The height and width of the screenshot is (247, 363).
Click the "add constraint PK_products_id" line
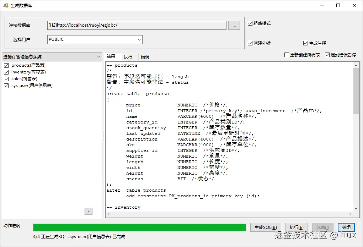click(193, 196)
